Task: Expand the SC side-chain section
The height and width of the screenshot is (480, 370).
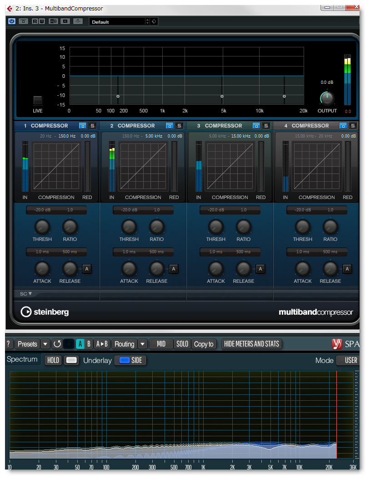Action: (25, 294)
